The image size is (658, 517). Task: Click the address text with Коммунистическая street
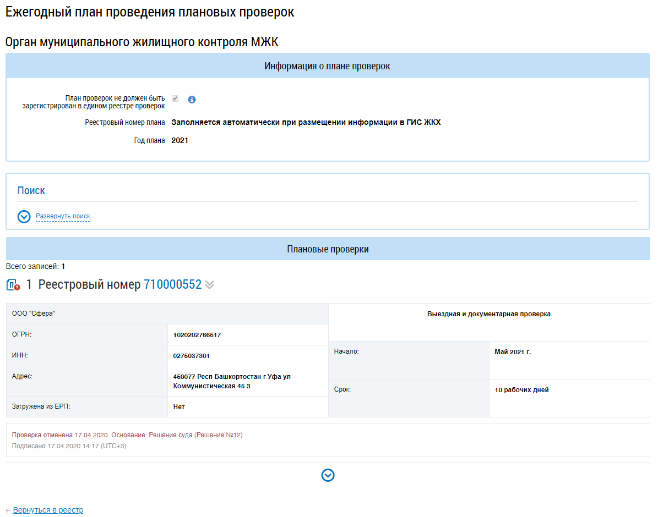231,381
